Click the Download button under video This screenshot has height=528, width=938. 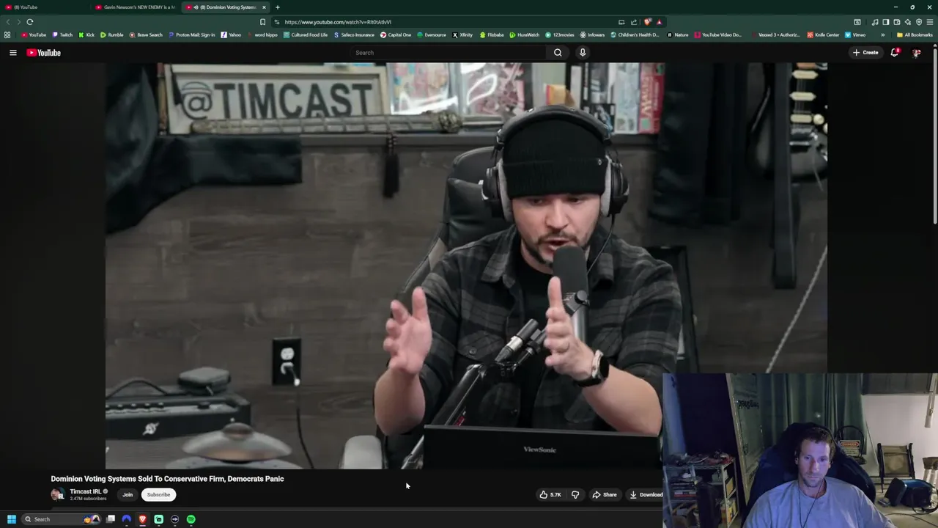tap(644, 494)
